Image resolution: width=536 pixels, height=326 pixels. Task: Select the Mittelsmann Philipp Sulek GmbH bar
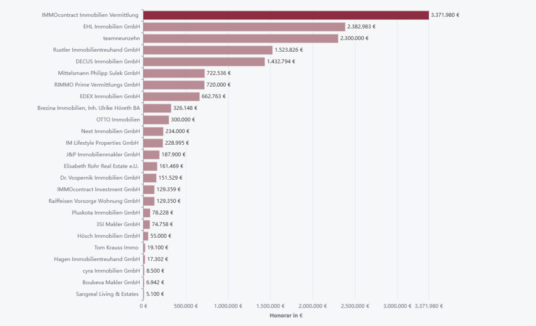click(x=174, y=73)
